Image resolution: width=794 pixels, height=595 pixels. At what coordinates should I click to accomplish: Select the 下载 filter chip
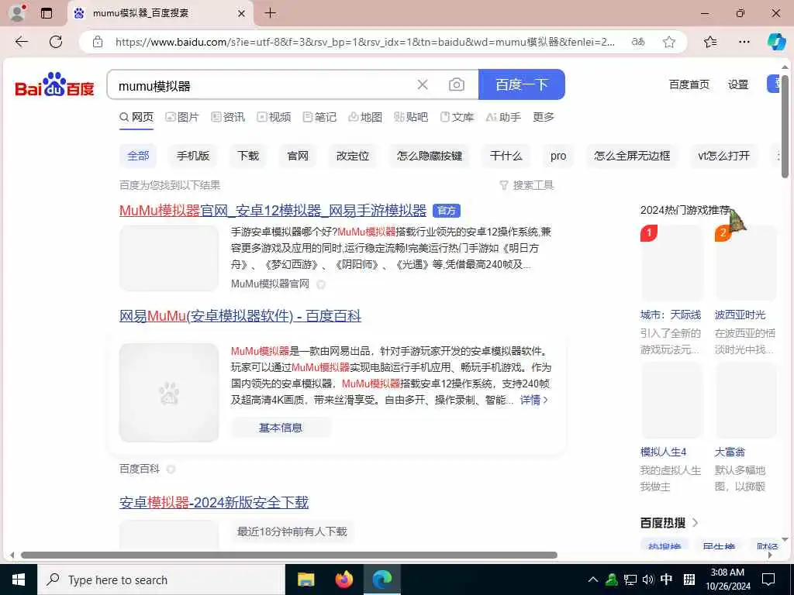click(x=248, y=156)
